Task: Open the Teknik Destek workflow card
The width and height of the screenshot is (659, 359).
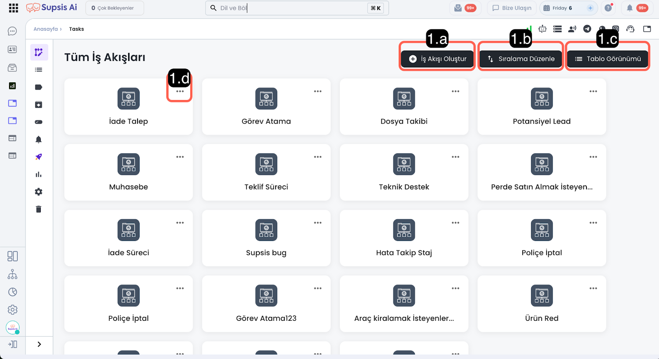Action: pos(404,173)
